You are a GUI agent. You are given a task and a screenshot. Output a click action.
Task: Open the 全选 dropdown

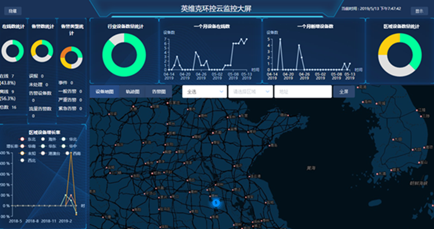204,91
